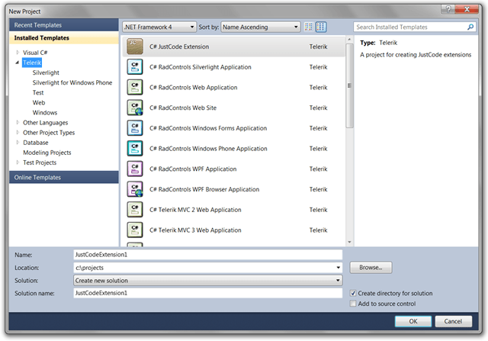Open the Solution Create new solution dropdown
The image size is (488, 341).
coord(208,281)
